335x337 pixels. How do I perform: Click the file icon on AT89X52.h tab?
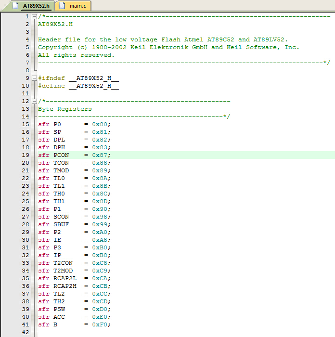click(x=15, y=6)
